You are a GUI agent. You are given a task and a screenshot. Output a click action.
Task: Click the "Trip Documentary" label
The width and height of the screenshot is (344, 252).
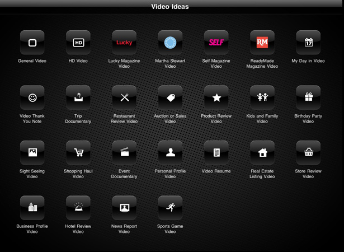tap(78, 119)
